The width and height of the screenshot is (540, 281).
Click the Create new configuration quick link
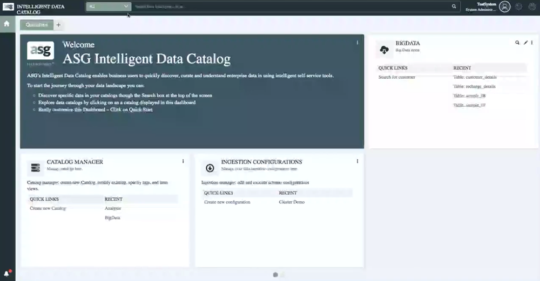tap(227, 202)
